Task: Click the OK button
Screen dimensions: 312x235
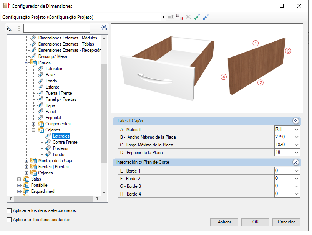Action: point(255,222)
